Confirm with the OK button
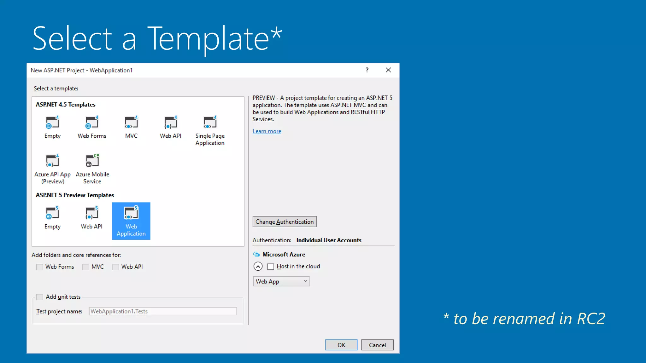 pos(341,345)
